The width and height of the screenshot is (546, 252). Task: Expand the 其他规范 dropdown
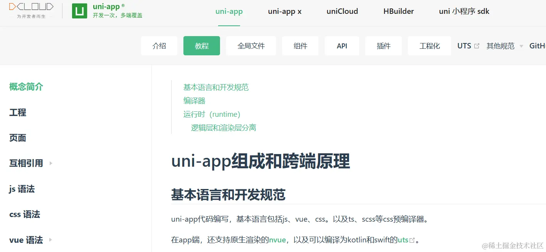pos(505,46)
